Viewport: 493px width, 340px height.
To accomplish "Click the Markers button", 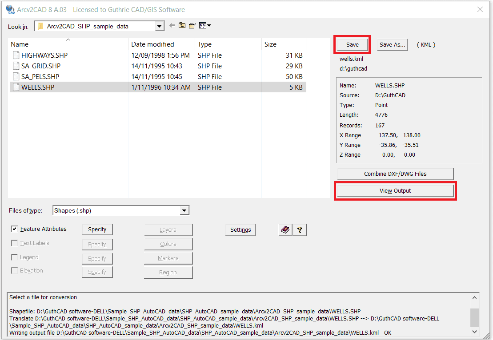I will tap(168, 258).
